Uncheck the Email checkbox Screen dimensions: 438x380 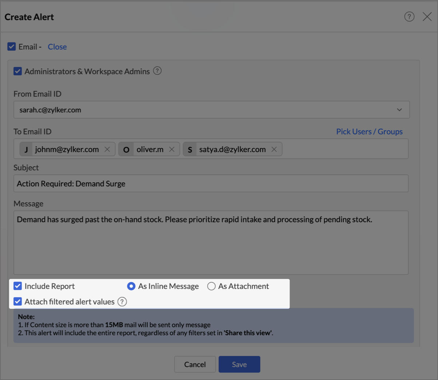point(12,47)
